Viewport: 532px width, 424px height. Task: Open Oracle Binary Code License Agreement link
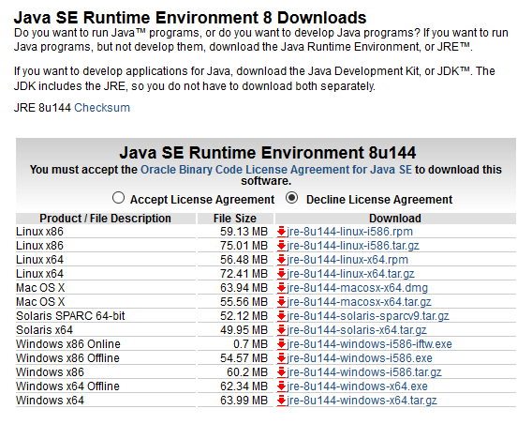[276, 170]
